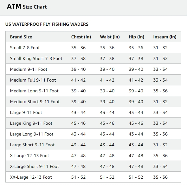The image size is (187, 186).
Task: Click the X-Large 12-13 Foot label
Action: click(29, 156)
